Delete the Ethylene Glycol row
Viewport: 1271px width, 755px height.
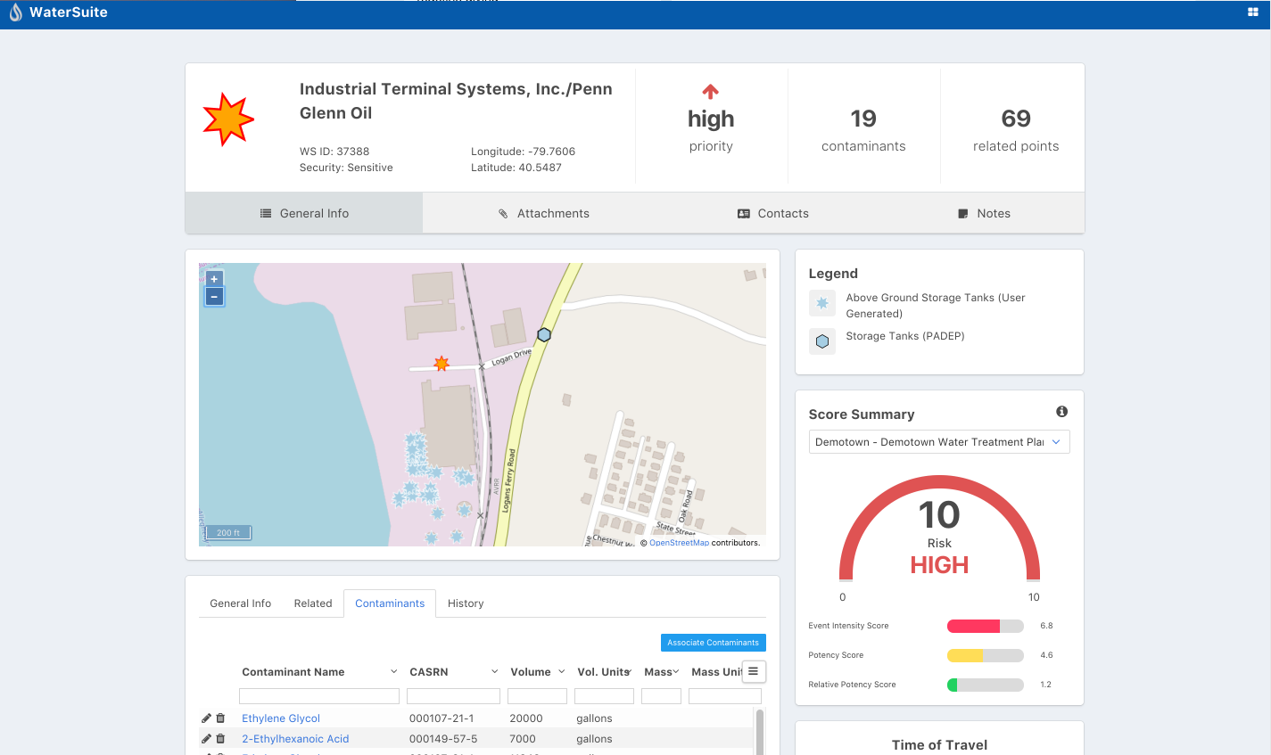pyautogui.click(x=221, y=718)
